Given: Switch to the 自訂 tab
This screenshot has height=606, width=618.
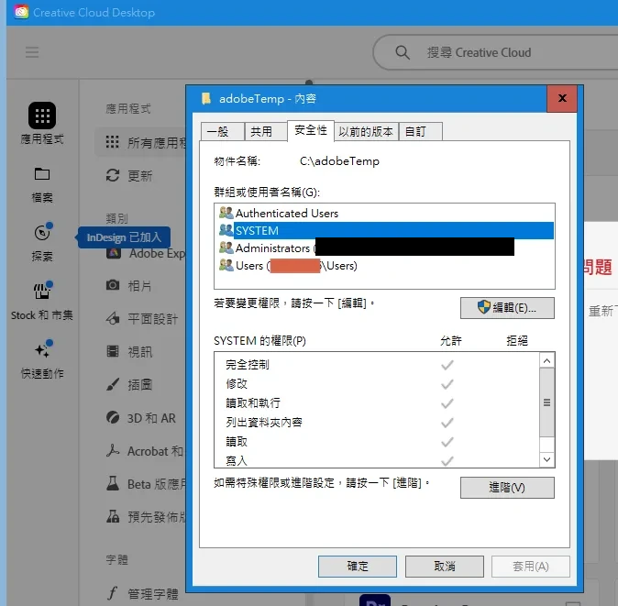Looking at the screenshot, I should (420, 131).
